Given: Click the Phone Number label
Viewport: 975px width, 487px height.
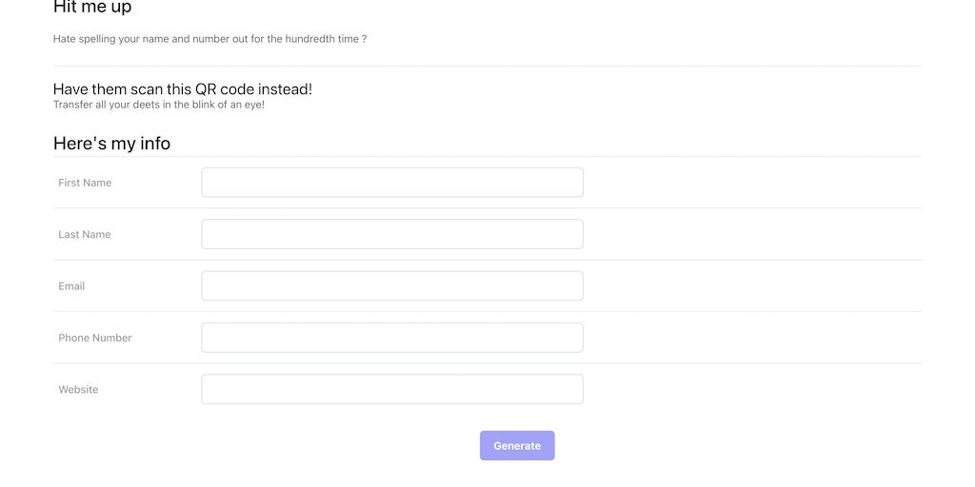Looking at the screenshot, I should pos(95,338).
